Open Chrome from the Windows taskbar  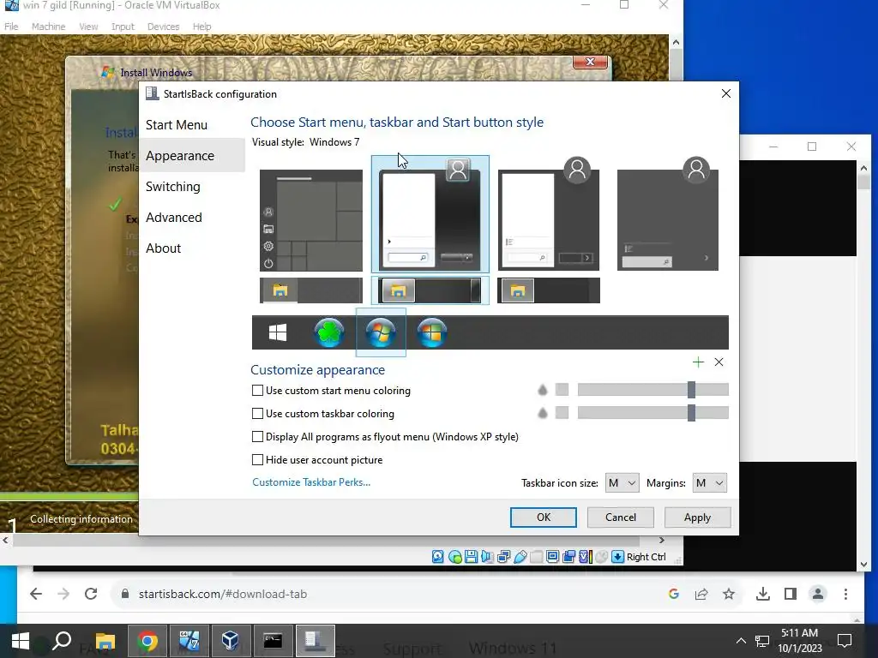point(147,641)
